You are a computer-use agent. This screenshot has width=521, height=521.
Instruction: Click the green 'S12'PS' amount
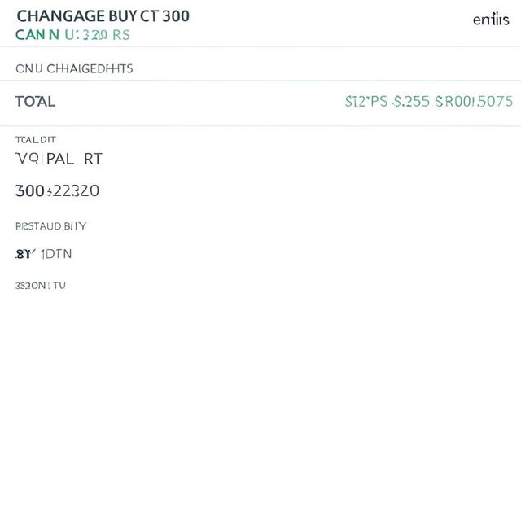366,101
